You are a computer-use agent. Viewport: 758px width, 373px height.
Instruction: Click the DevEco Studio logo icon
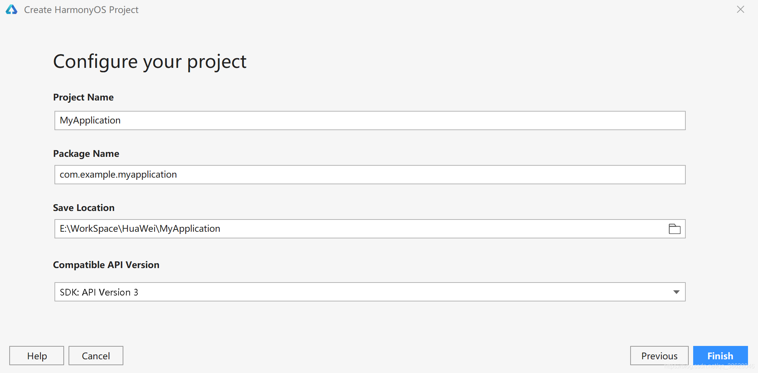[11, 10]
